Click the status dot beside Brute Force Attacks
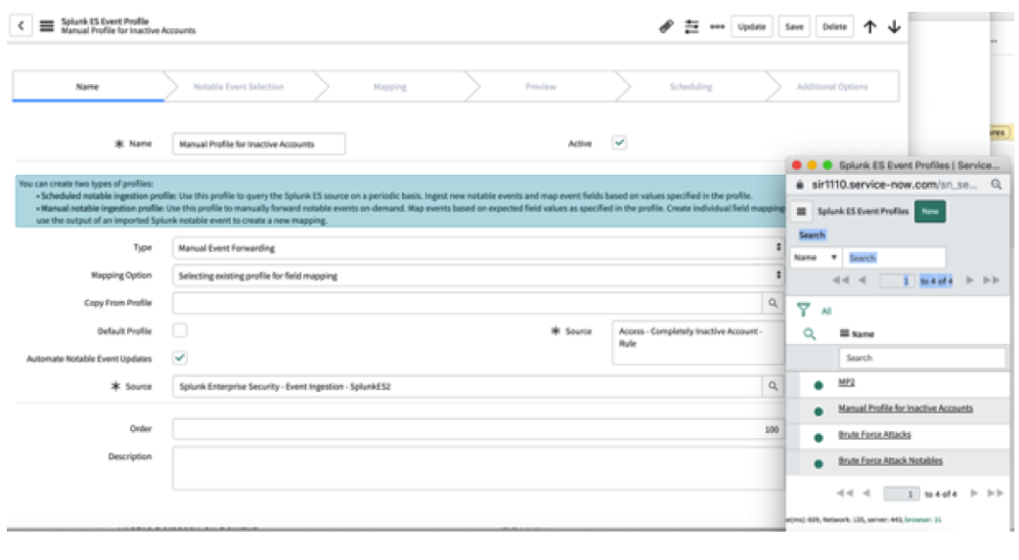 coord(819,438)
